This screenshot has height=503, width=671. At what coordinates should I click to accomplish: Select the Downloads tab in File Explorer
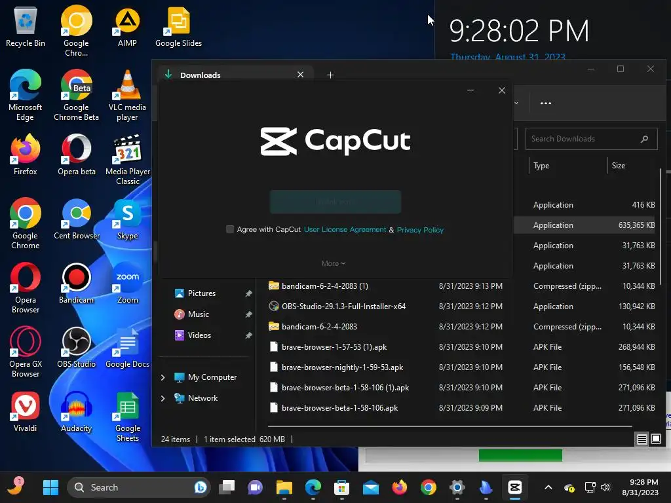click(235, 75)
